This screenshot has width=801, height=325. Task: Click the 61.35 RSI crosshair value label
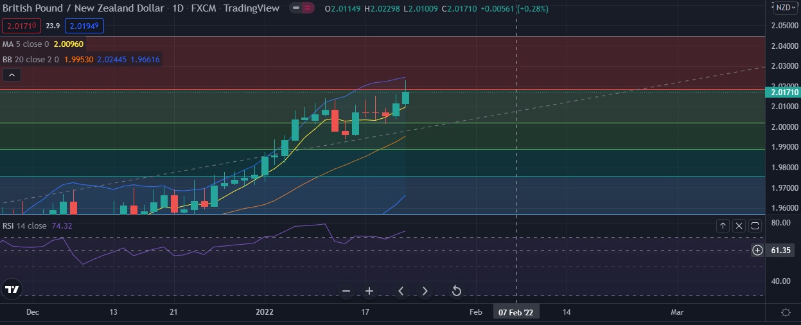781,250
